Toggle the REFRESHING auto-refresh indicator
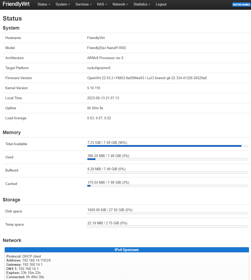 click(241, 5)
